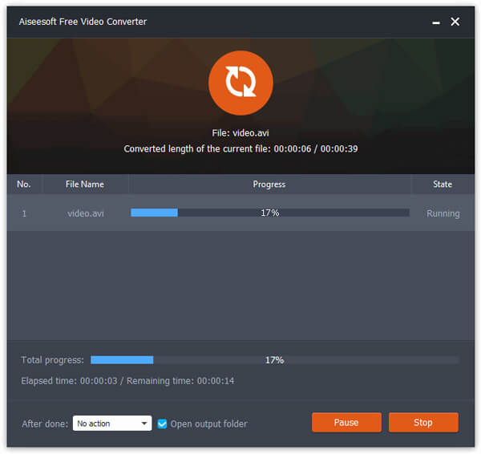This screenshot has width=481, height=454.
Task: Close the Aiseesoft Free Video Converter window
Action: point(455,22)
